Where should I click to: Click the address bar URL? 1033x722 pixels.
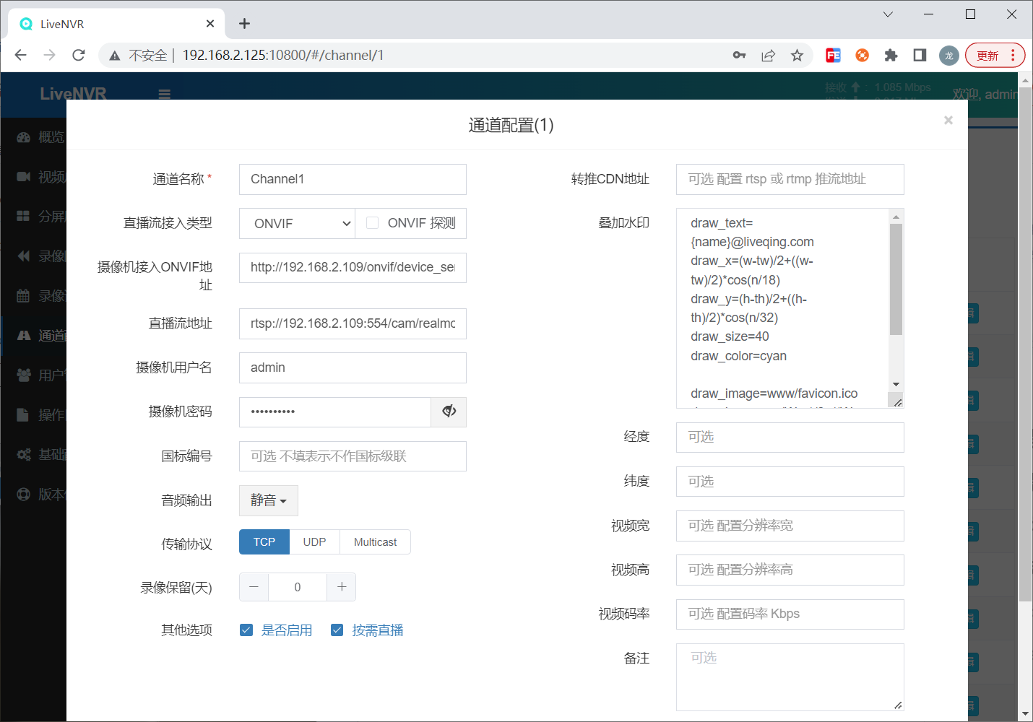[x=283, y=55]
